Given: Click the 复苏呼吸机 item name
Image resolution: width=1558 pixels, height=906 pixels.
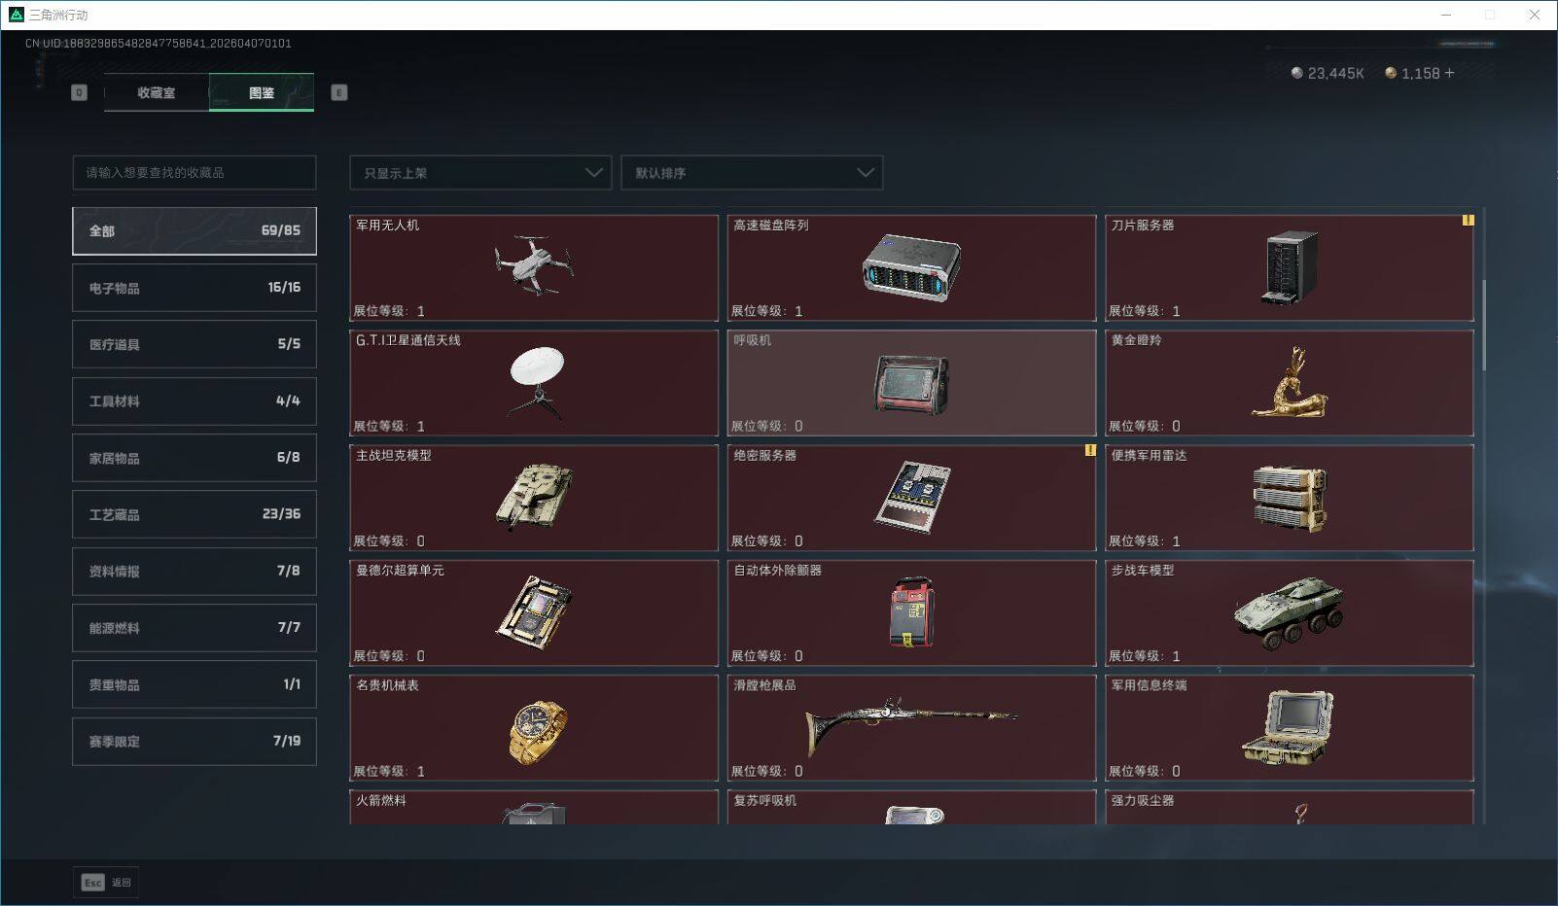Looking at the screenshot, I should tap(764, 800).
